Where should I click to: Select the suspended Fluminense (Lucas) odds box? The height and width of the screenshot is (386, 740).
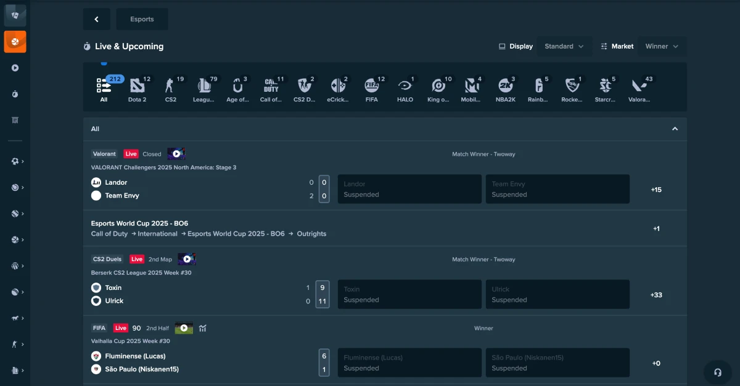[x=409, y=363]
